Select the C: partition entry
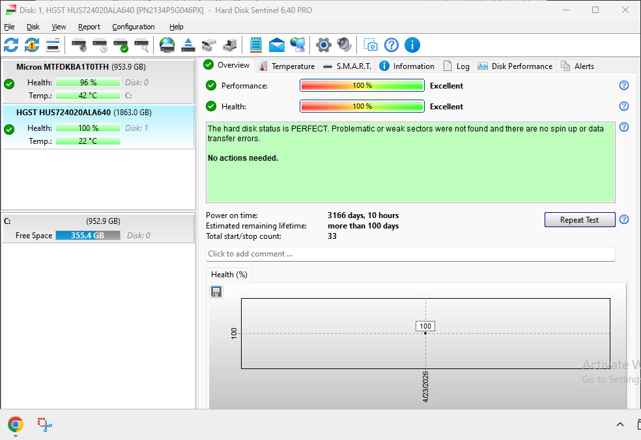Screen dimensions: 641x440 tap(98, 228)
